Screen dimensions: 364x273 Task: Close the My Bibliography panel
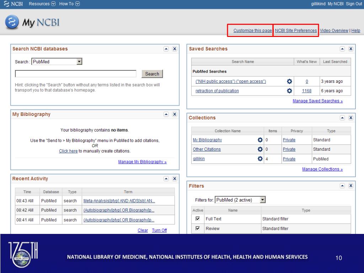click(175, 114)
